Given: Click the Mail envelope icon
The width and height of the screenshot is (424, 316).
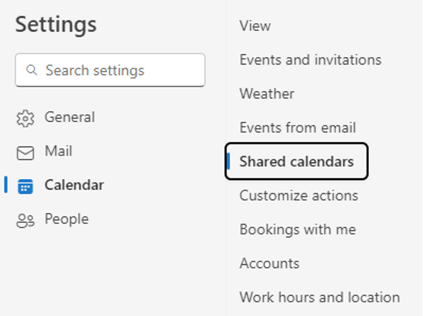Looking at the screenshot, I should point(25,153).
